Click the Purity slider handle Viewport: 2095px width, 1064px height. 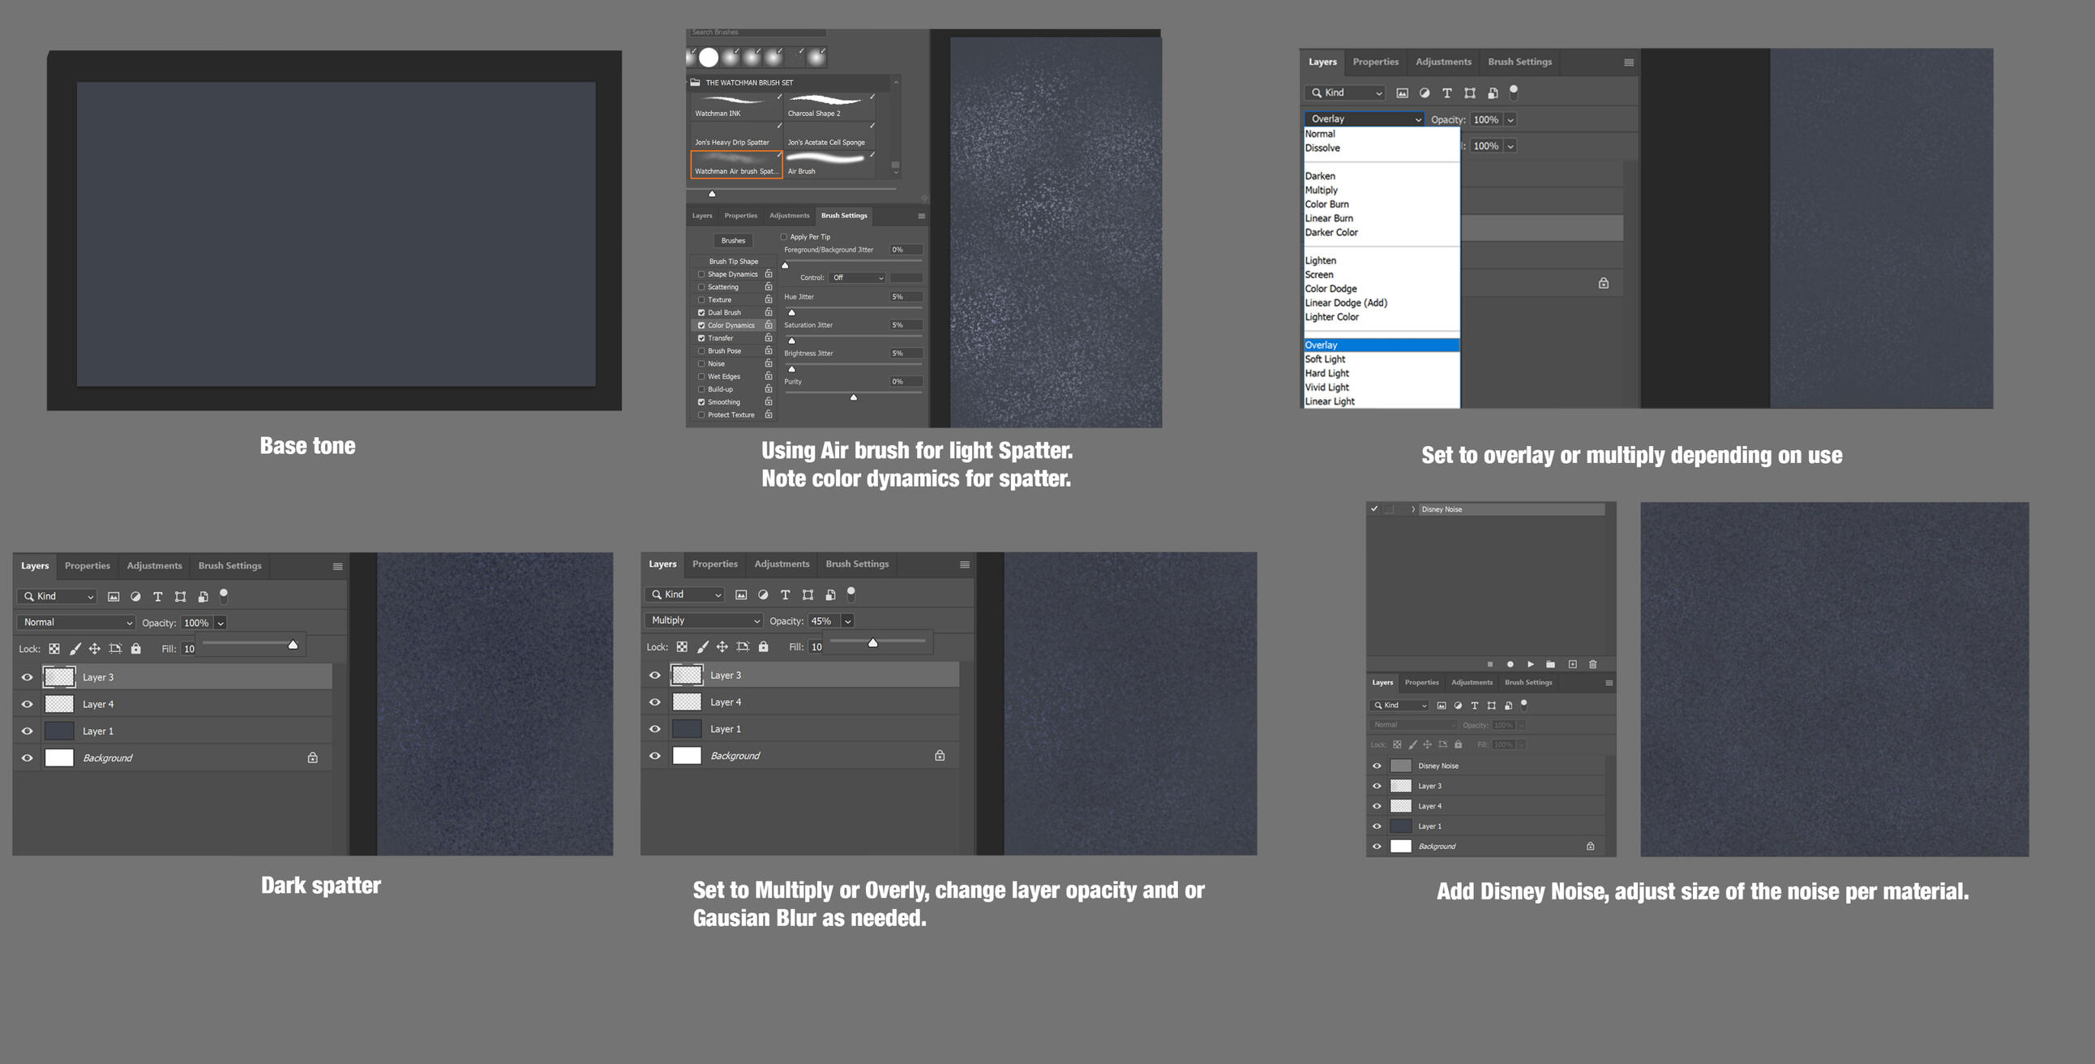click(853, 397)
